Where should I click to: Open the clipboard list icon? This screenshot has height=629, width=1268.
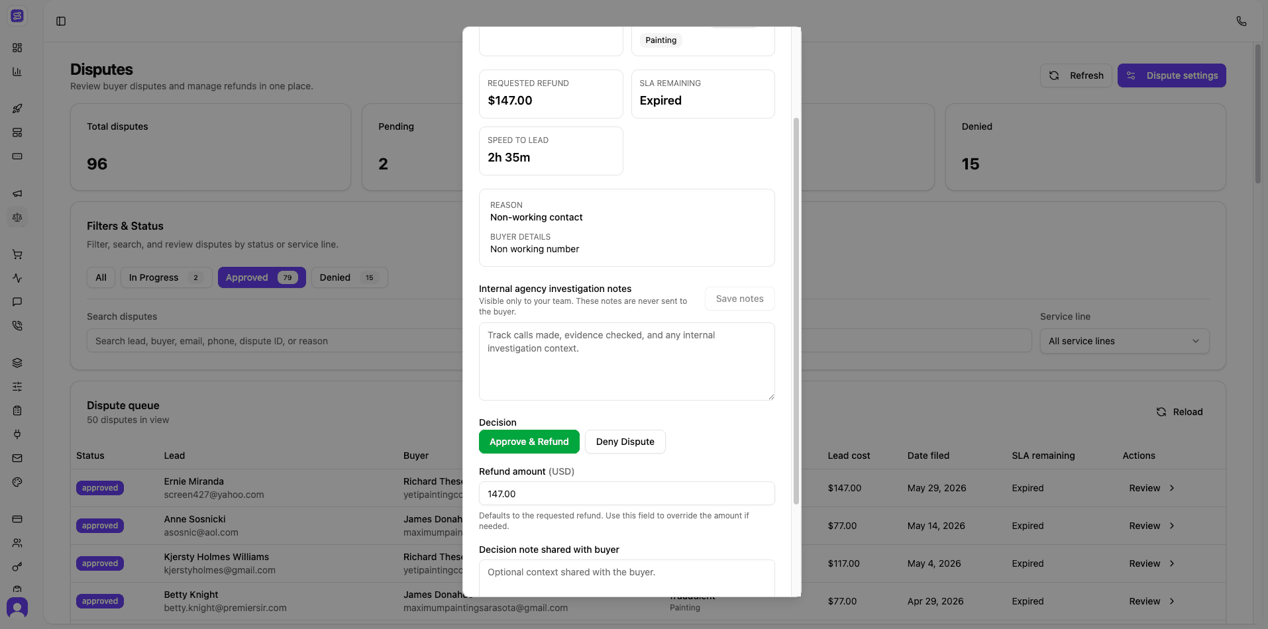click(x=17, y=411)
